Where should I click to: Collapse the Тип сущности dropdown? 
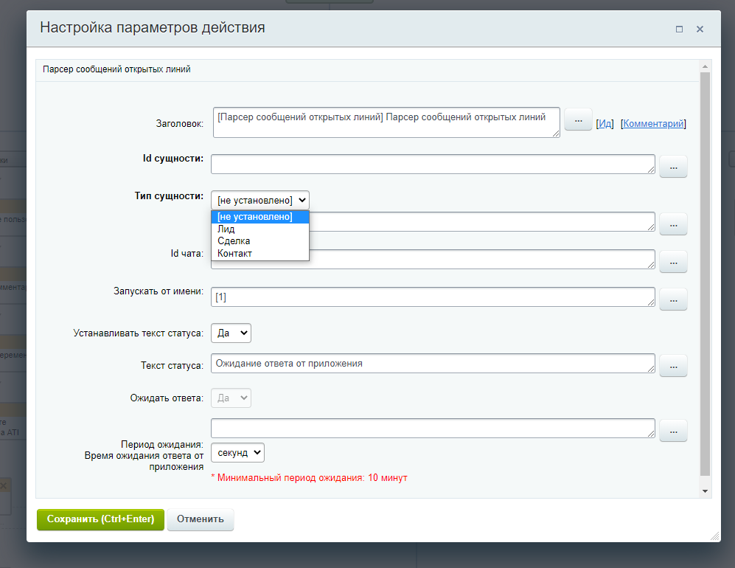259,200
